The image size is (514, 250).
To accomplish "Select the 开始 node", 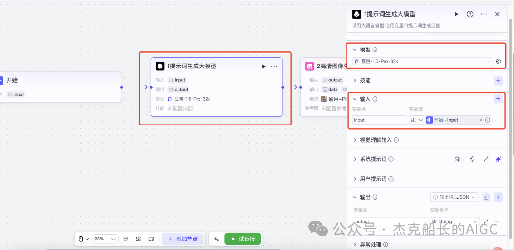I will click(x=60, y=87).
